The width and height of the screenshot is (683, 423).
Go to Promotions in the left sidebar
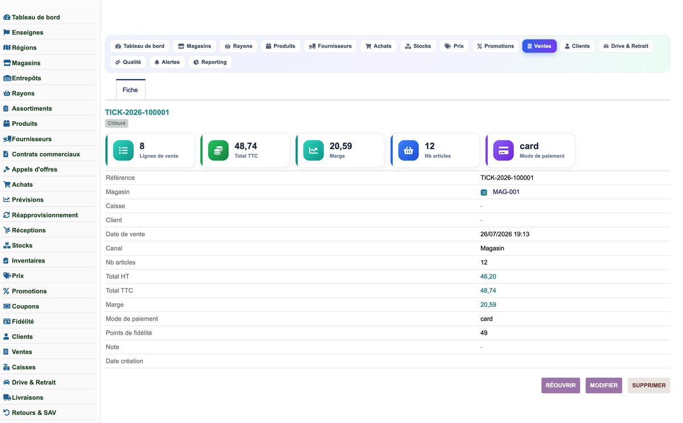click(x=30, y=291)
